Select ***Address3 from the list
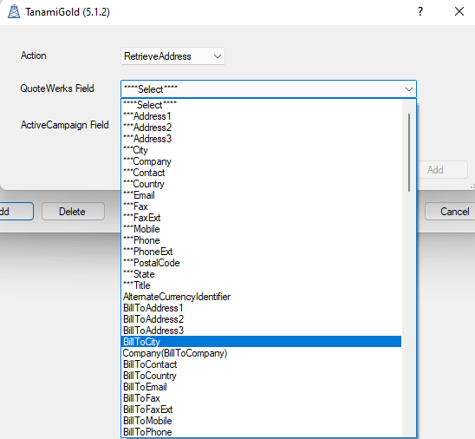 [x=261, y=139]
